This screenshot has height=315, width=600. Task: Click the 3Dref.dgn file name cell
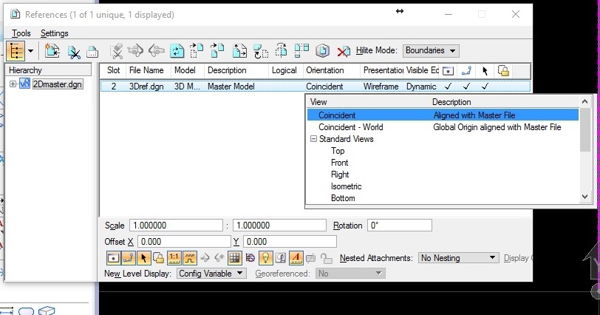pos(146,87)
